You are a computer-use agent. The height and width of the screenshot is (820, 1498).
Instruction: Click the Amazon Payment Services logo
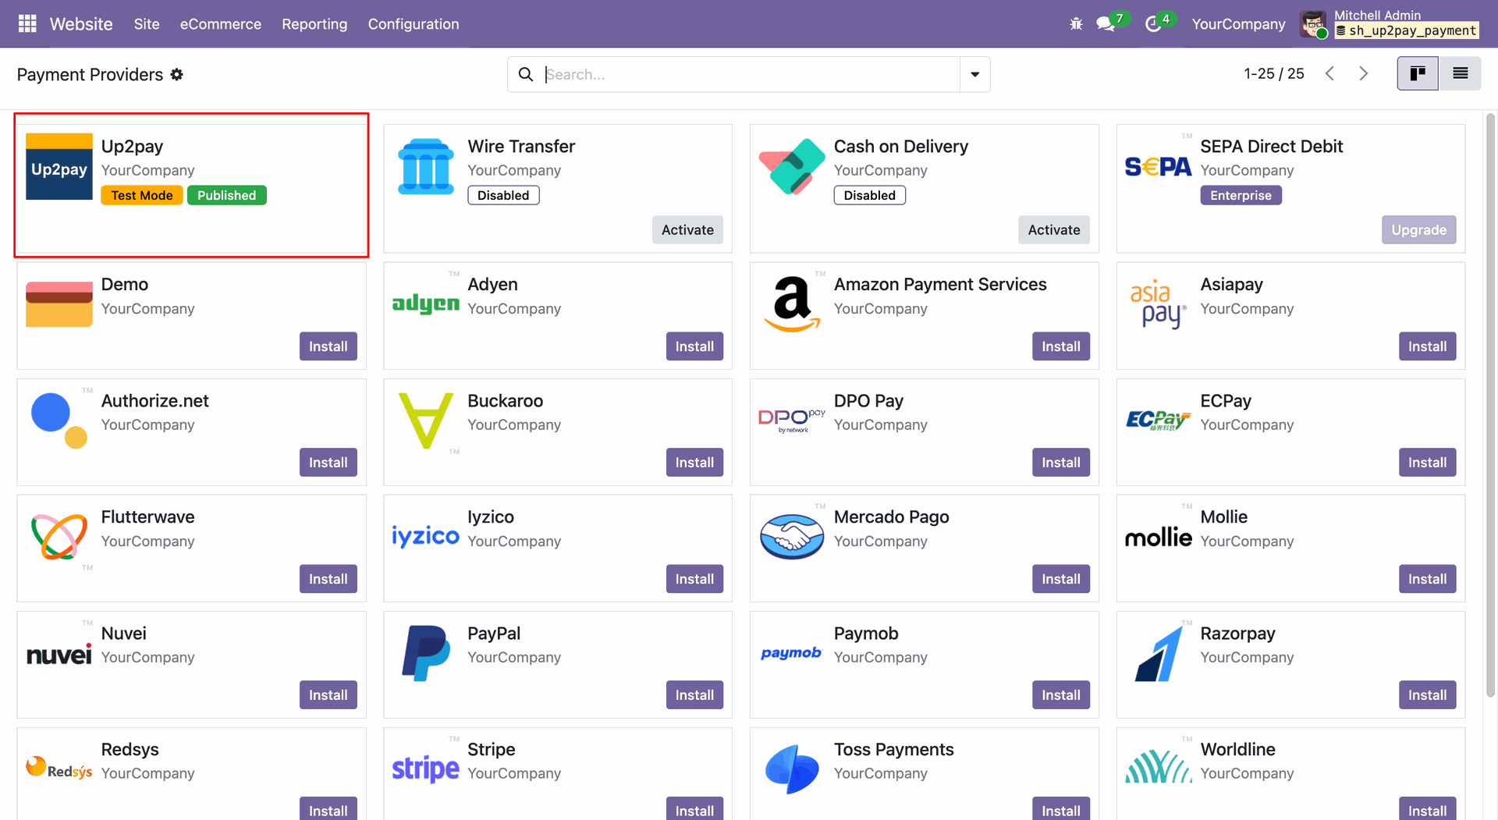click(x=792, y=304)
